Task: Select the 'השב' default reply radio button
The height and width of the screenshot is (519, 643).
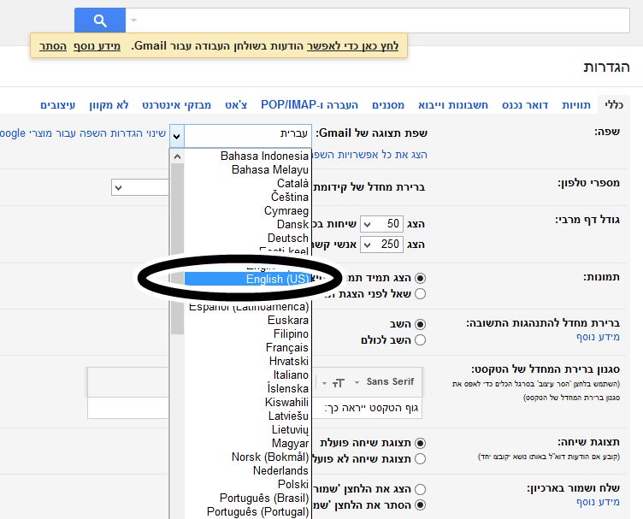Action: (x=420, y=324)
